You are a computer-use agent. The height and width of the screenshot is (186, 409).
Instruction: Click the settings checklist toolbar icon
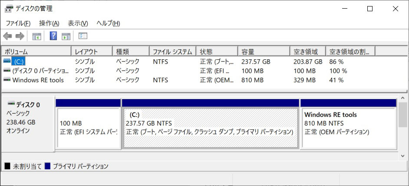point(83,36)
